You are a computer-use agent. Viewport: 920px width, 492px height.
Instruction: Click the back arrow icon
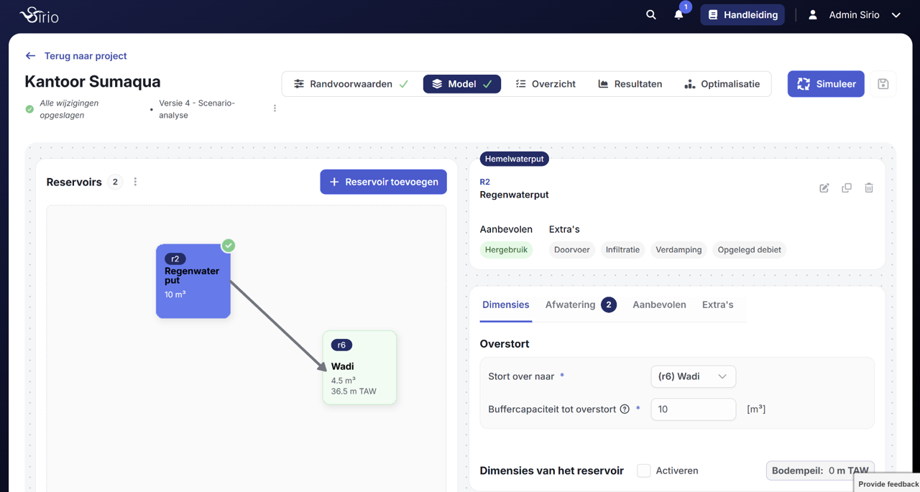coord(30,55)
